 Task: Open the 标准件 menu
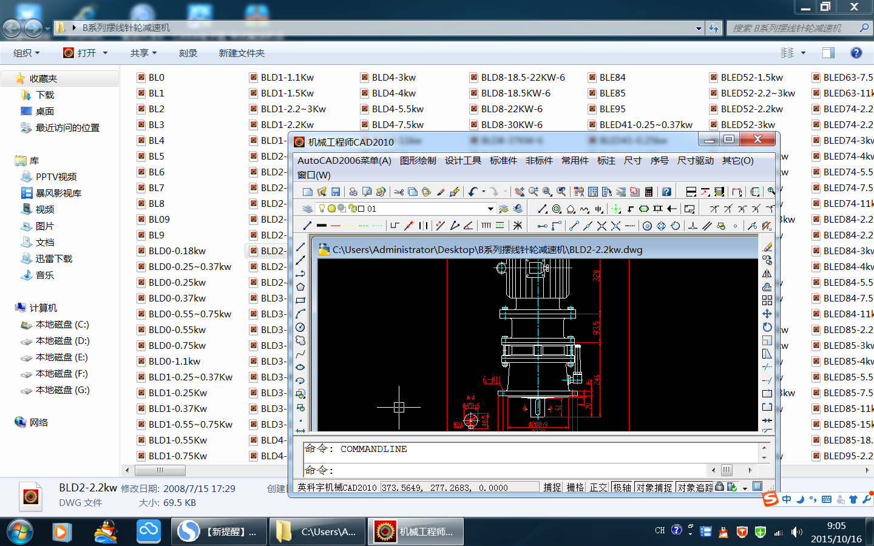tap(503, 161)
